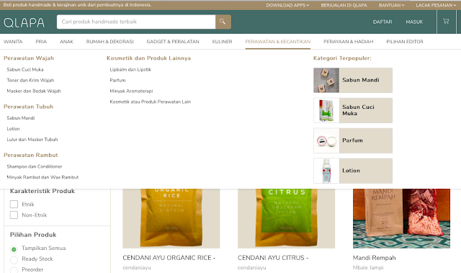The image size is (461, 273).
Task: Check the Etnik checkbox
Action: pos(14,205)
